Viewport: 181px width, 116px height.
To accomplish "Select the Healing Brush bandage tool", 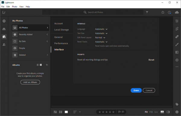I will click(177, 37).
